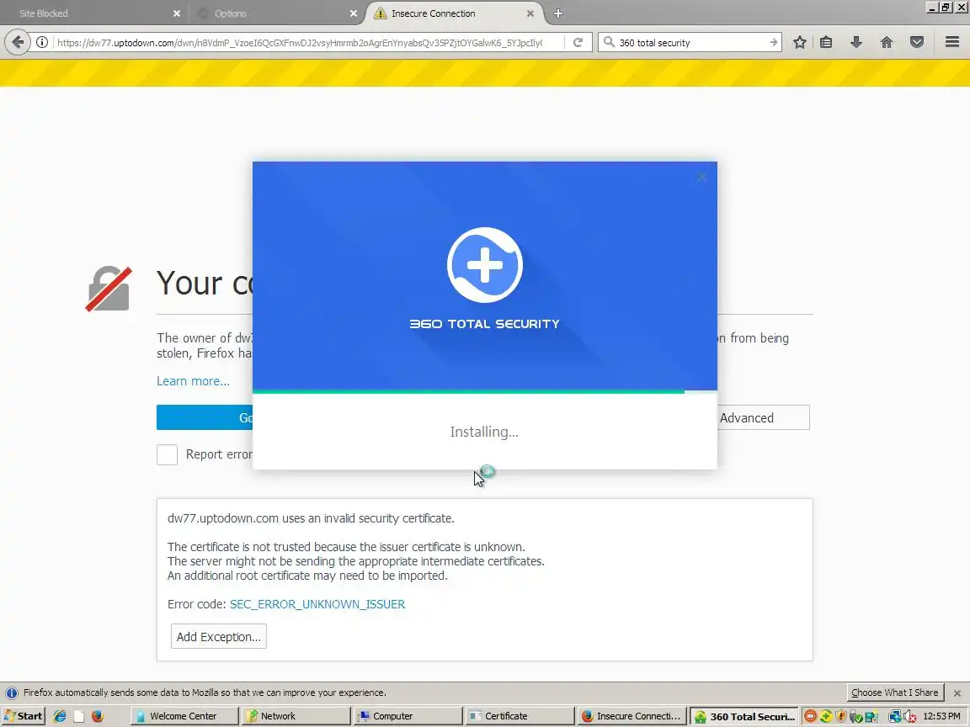Toggle the Report errors checkbox

point(167,454)
